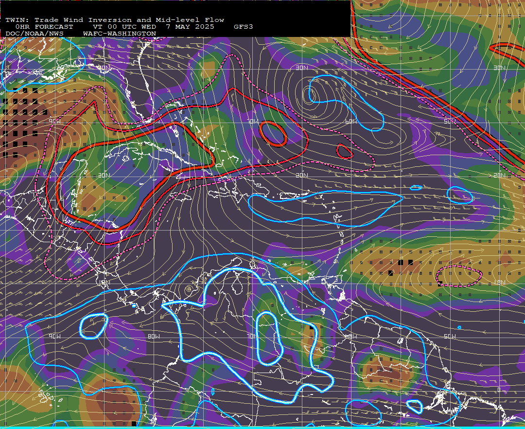This screenshot has height=429, width=525.
Task: Select the 'DOC/NOAA/NWS' source text
Action: (x=35, y=34)
